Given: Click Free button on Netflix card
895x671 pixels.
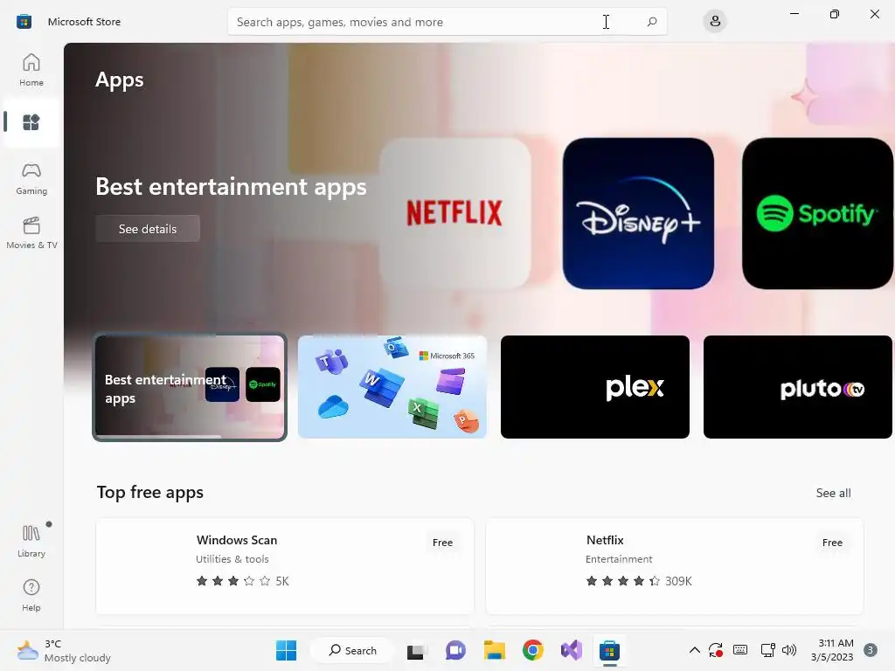Looking at the screenshot, I should (x=832, y=543).
